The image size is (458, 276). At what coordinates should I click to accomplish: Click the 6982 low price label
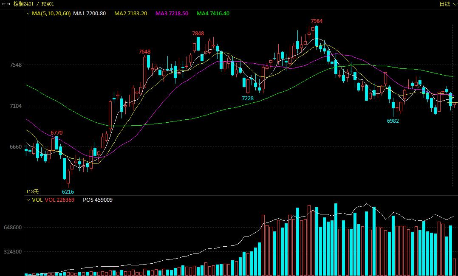(393, 121)
